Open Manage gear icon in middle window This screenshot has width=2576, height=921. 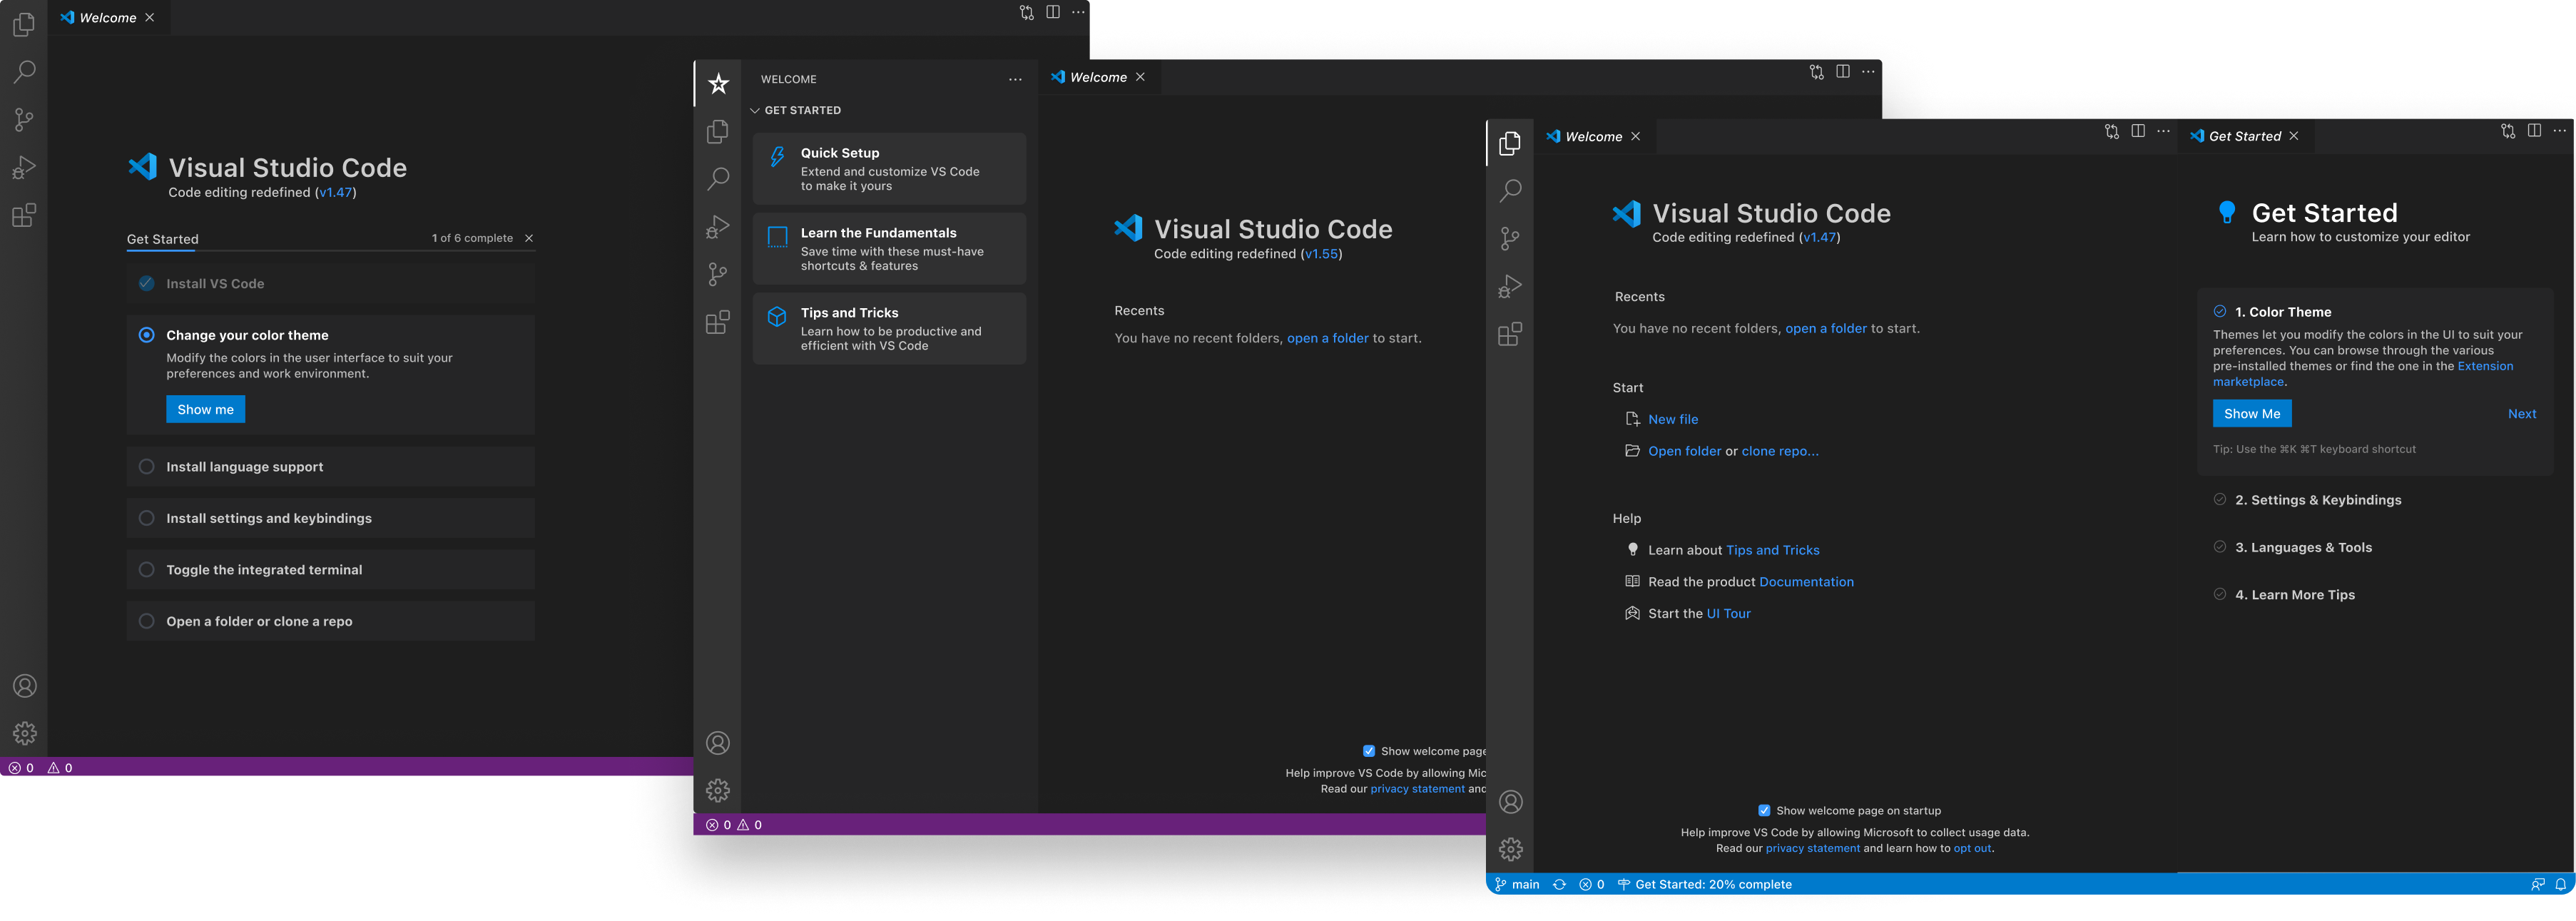click(x=718, y=791)
